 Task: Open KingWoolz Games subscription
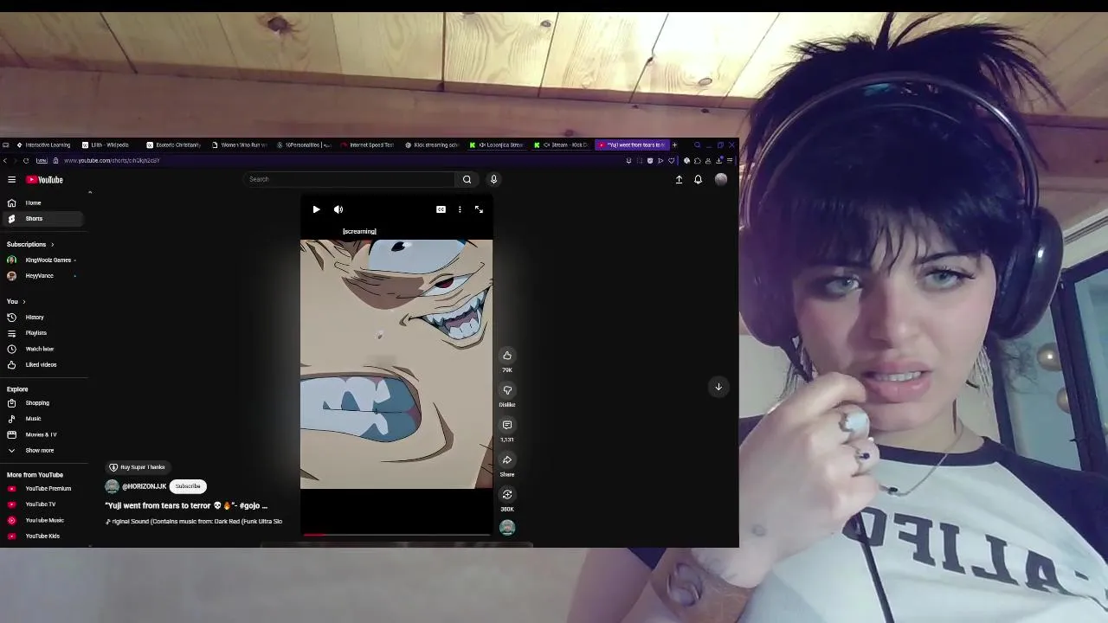tap(42, 260)
